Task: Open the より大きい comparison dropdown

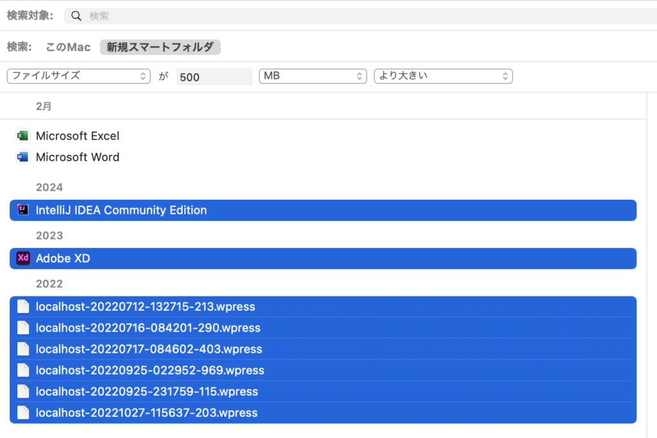Action: tap(443, 76)
